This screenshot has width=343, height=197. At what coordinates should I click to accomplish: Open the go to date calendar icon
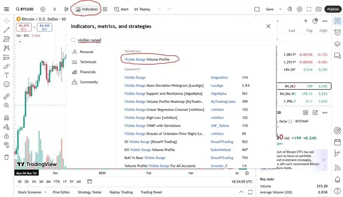(89, 181)
